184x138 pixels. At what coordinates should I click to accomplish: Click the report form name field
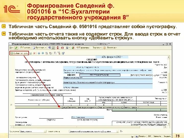click(93, 131)
